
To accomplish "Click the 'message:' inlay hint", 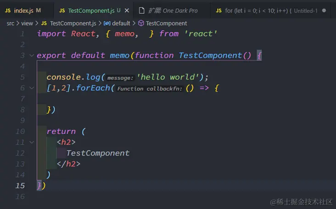I will point(120,78).
